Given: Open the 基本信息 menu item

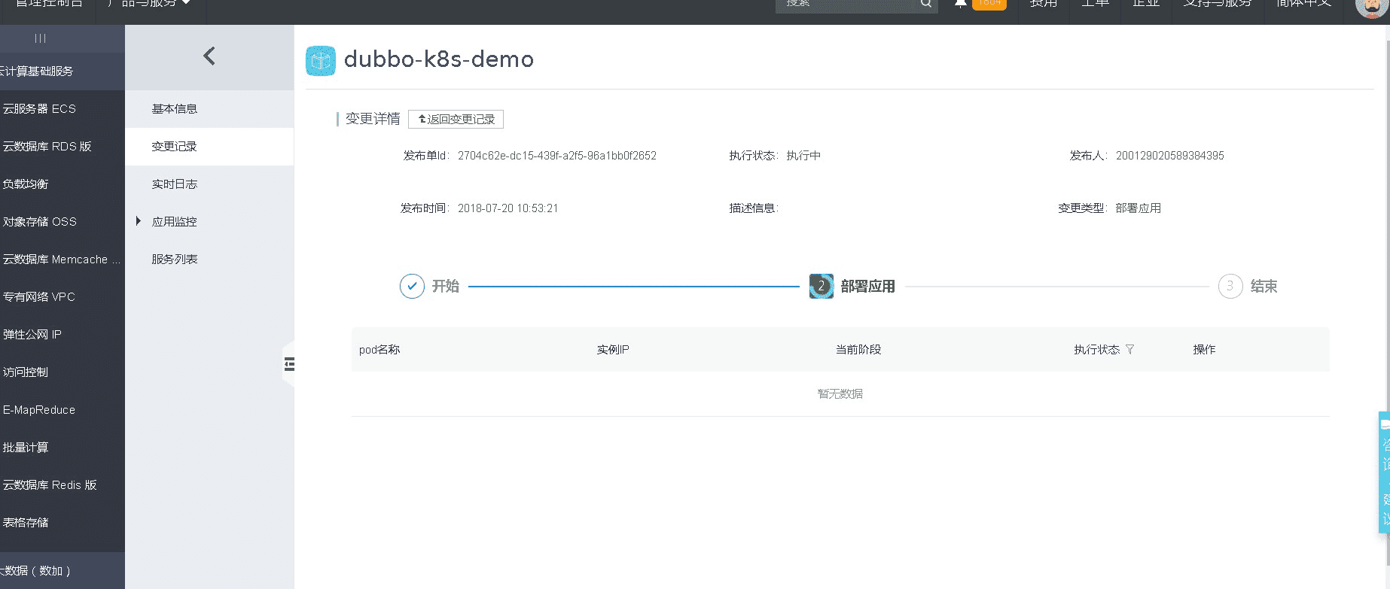Looking at the screenshot, I should pos(175,109).
